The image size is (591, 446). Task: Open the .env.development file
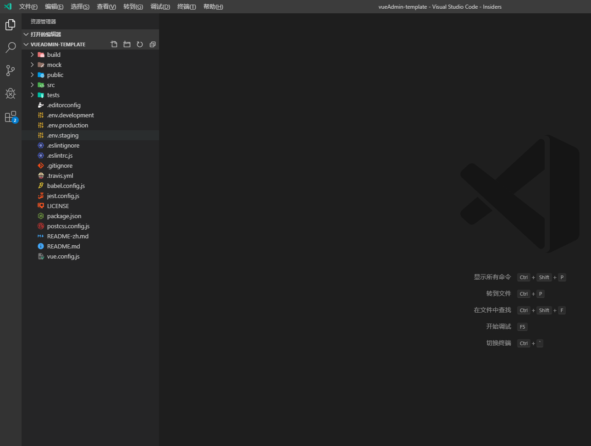coord(90,115)
